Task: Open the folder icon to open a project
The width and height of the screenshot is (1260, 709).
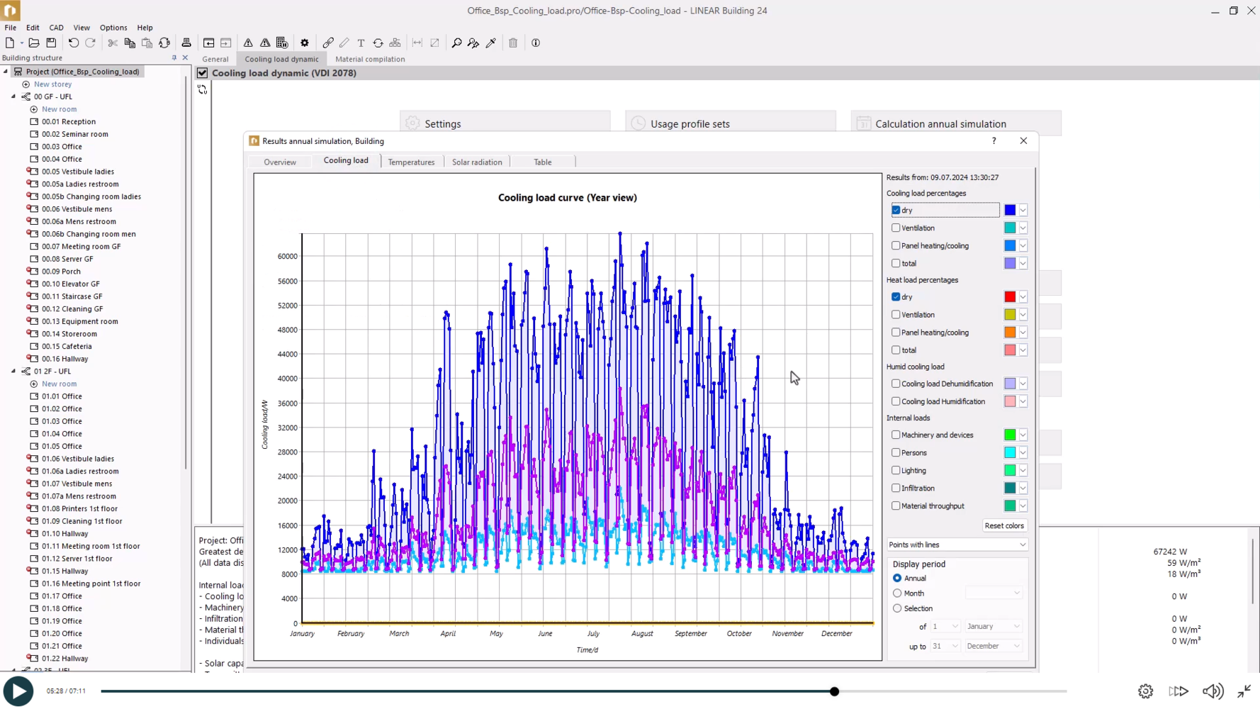Action: pyautogui.click(x=33, y=43)
